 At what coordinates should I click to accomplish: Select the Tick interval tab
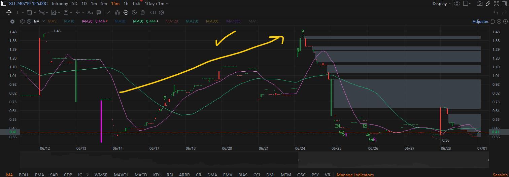pos(136,3)
